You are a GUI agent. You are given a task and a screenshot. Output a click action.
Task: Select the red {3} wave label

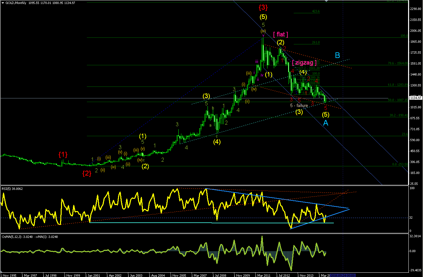tap(264, 7)
